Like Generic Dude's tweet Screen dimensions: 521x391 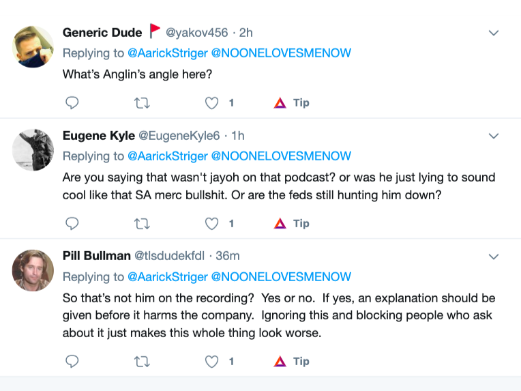[x=212, y=103]
